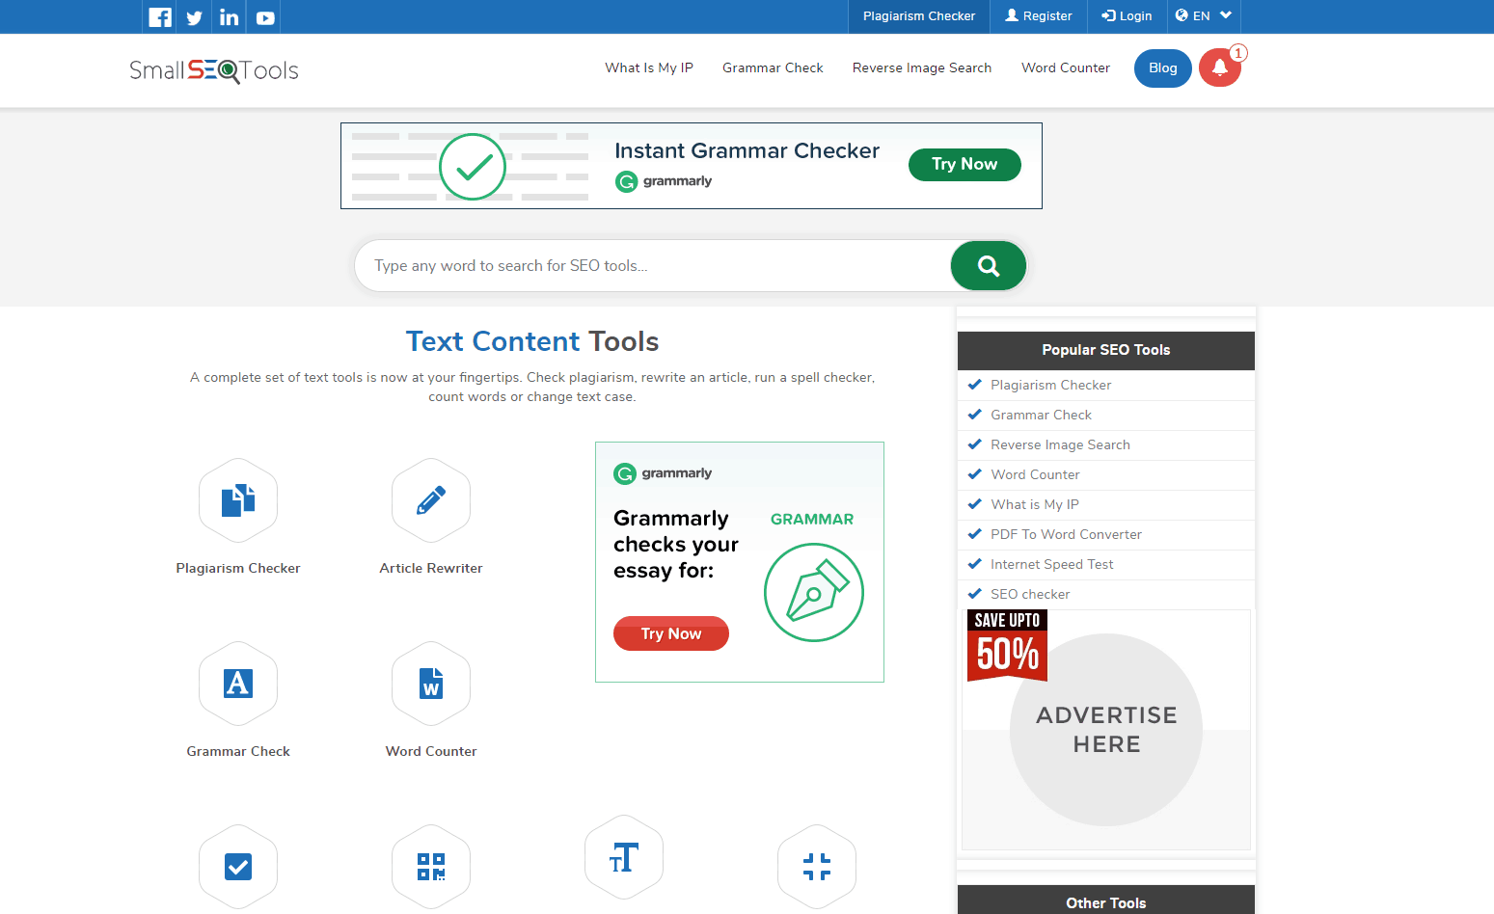Open Grammar Check in Popular SEO Tools
The image size is (1494, 914).
(x=1041, y=415)
